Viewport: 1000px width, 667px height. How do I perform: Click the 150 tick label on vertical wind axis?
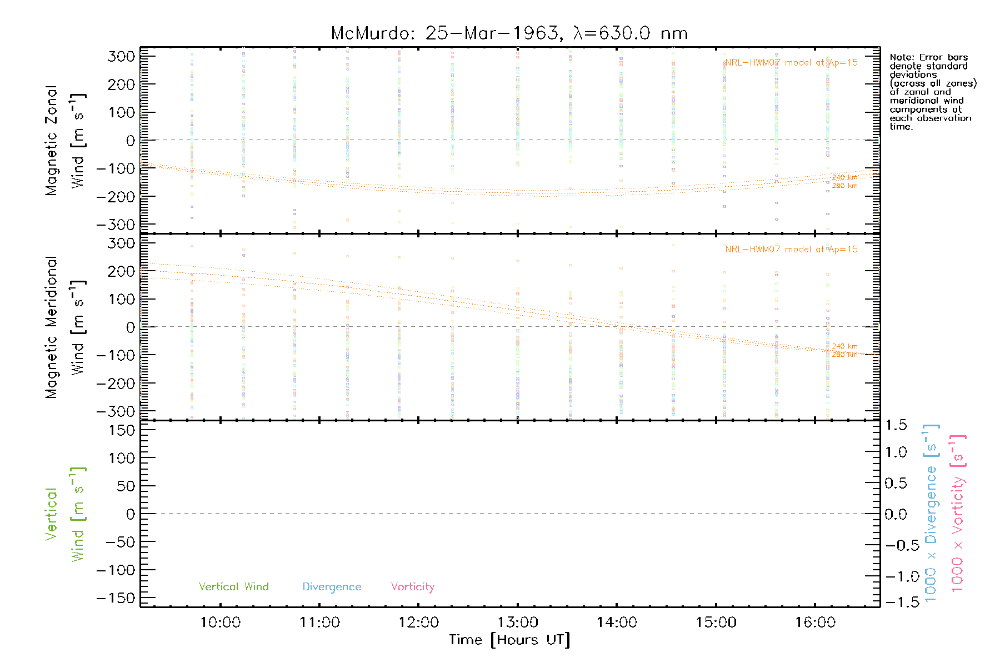[122, 430]
